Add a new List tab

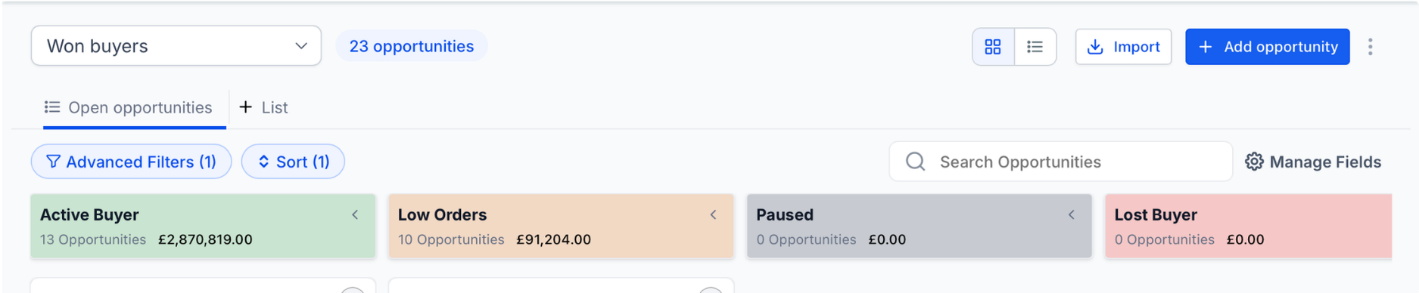click(x=263, y=107)
